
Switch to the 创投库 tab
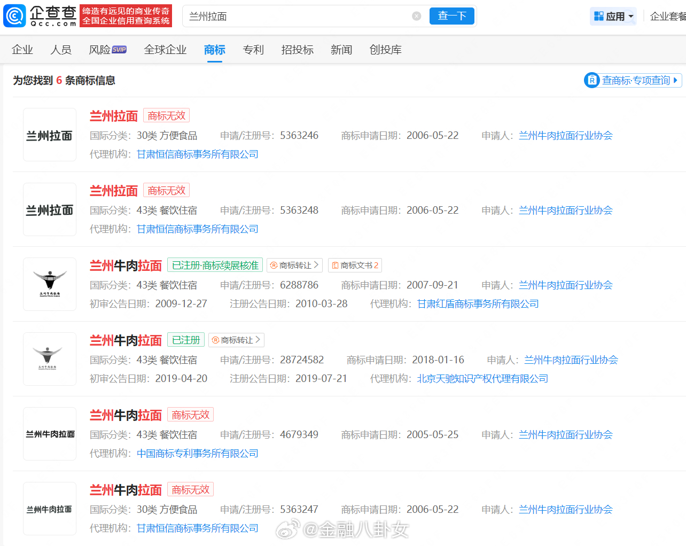(386, 50)
